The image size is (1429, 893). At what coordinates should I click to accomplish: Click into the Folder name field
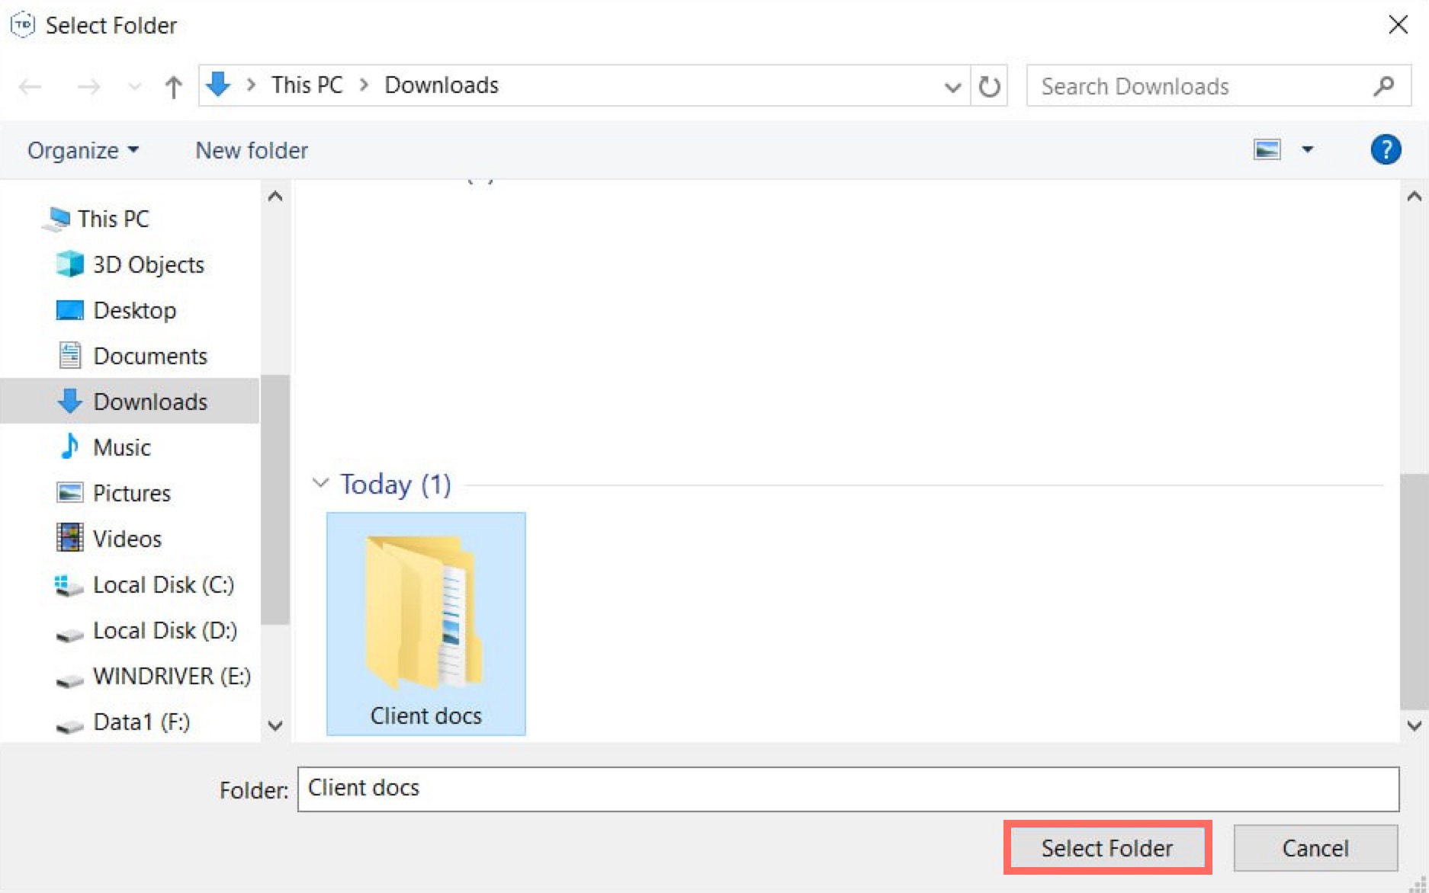click(846, 789)
